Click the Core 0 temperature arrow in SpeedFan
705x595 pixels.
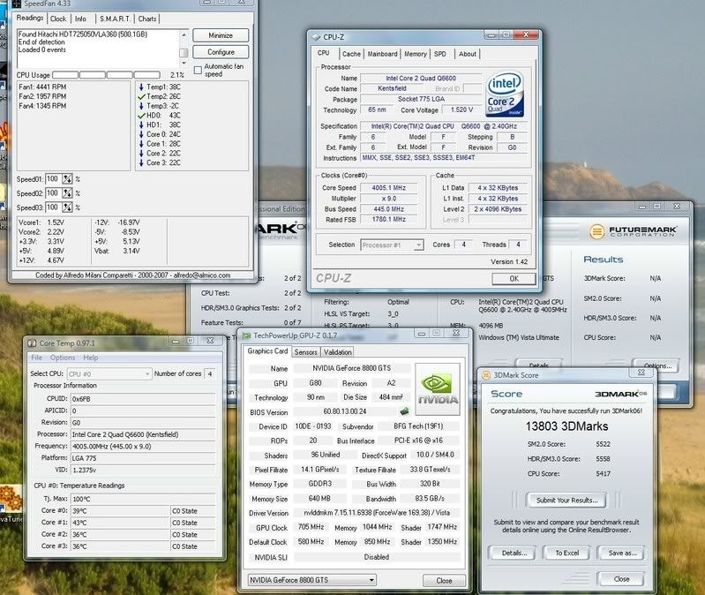pyautogui.click(x=141, y=134)
